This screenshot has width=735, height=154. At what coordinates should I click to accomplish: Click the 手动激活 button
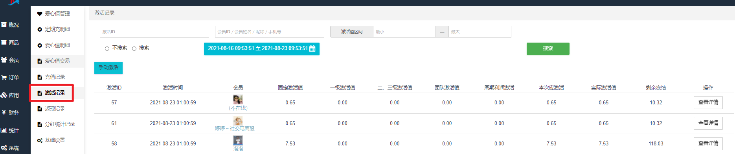pyautogui.click(x=108, y=68)
